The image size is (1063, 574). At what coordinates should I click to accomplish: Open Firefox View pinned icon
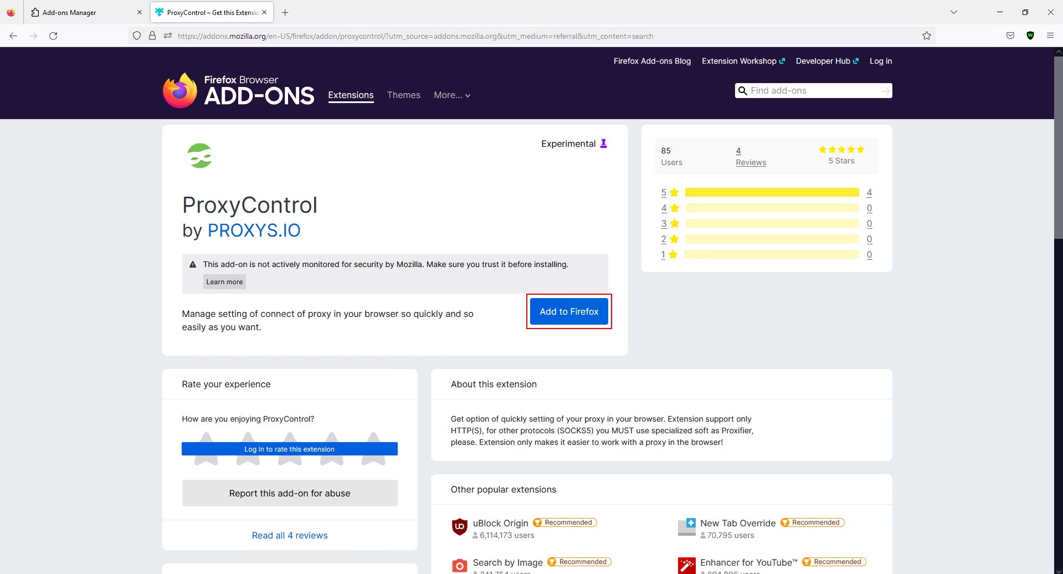click(x=11, y=12)
